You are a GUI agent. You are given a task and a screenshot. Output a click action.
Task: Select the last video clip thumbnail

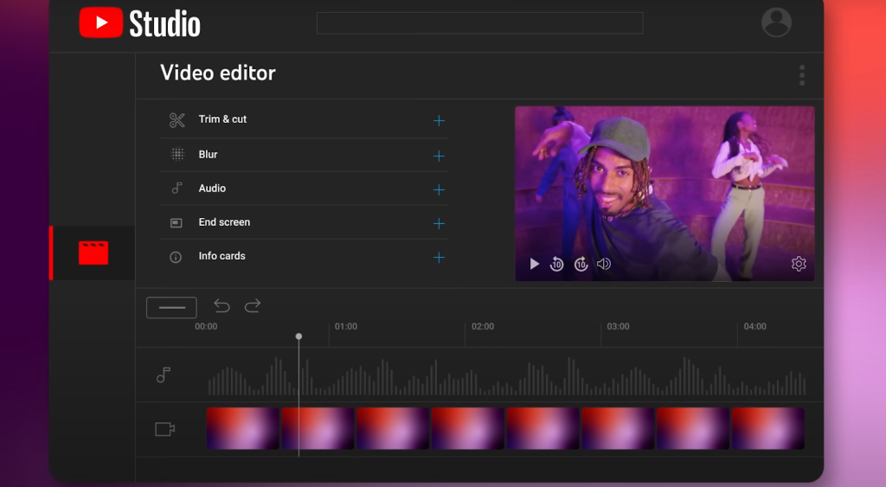[x=768, y=428]
